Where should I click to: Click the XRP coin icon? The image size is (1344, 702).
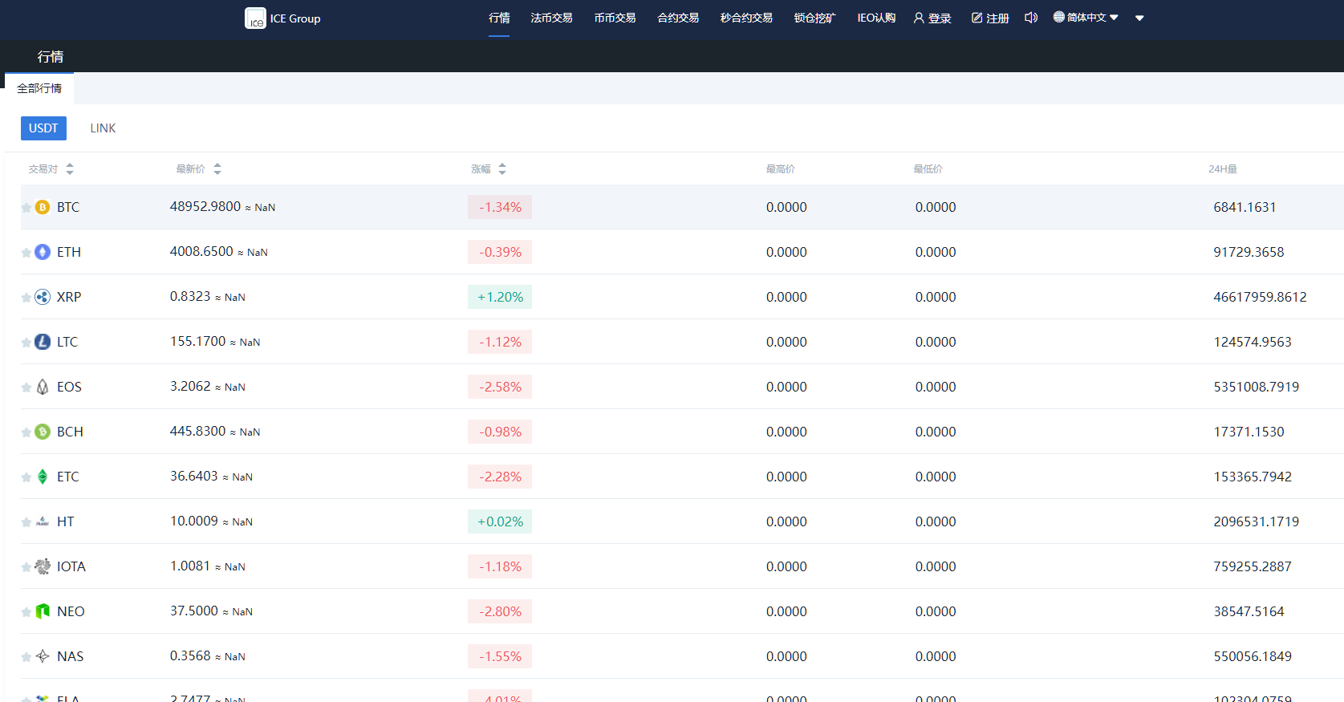point(43,297)
